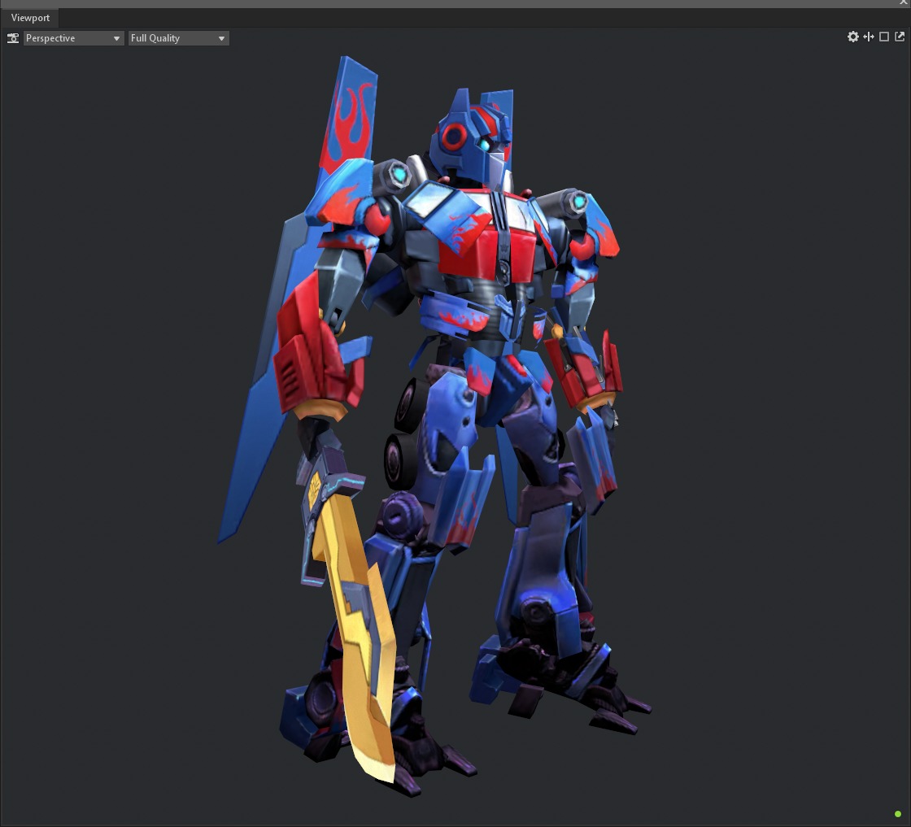Open the Perspective camera dropdown

pos(74,38)
